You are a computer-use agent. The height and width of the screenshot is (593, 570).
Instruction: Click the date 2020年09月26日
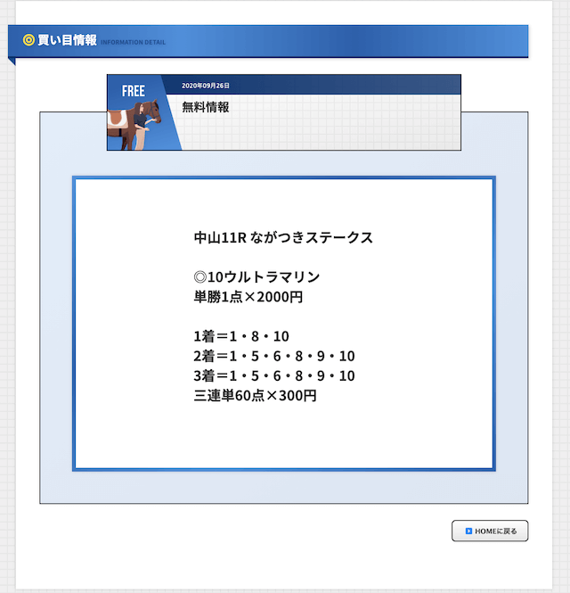point(206,86)
